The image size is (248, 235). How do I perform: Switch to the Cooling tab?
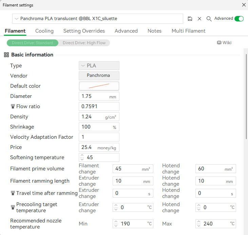coord(44,31)
